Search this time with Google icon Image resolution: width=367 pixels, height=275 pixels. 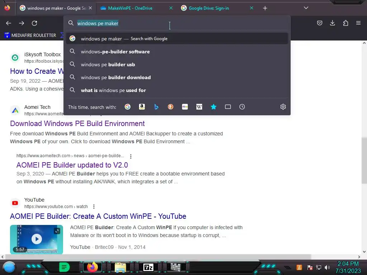click(128, 107)
